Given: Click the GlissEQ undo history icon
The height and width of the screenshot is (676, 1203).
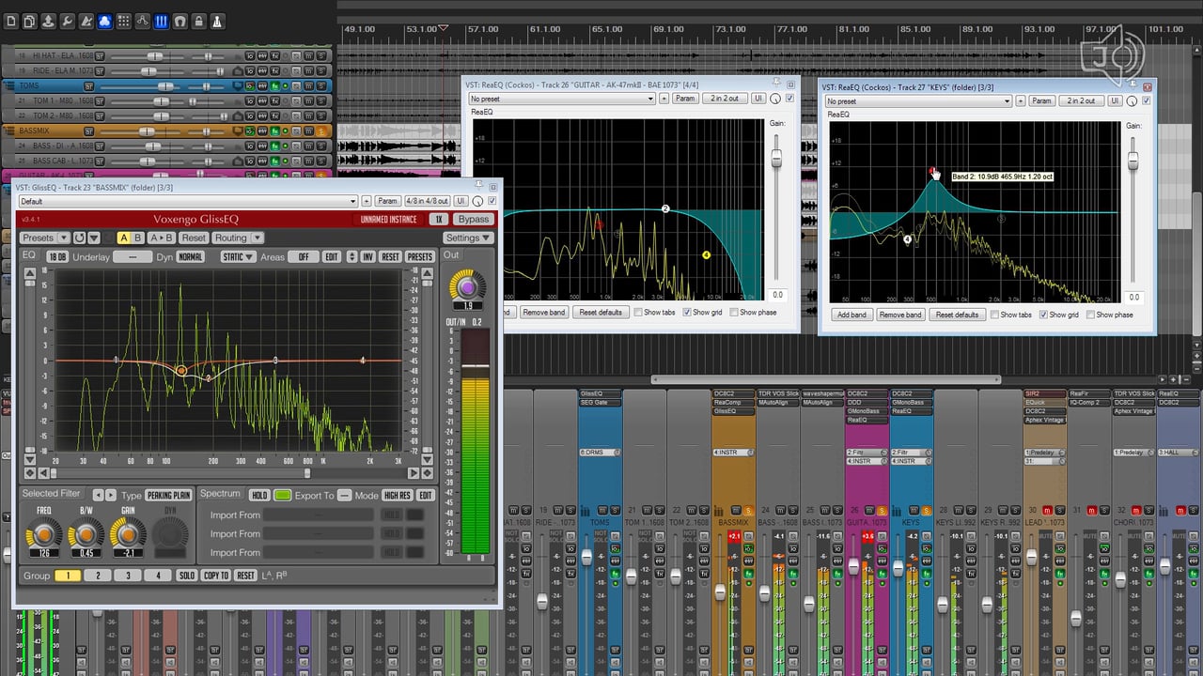Looking at the screenshot, I should click(79, 238).
